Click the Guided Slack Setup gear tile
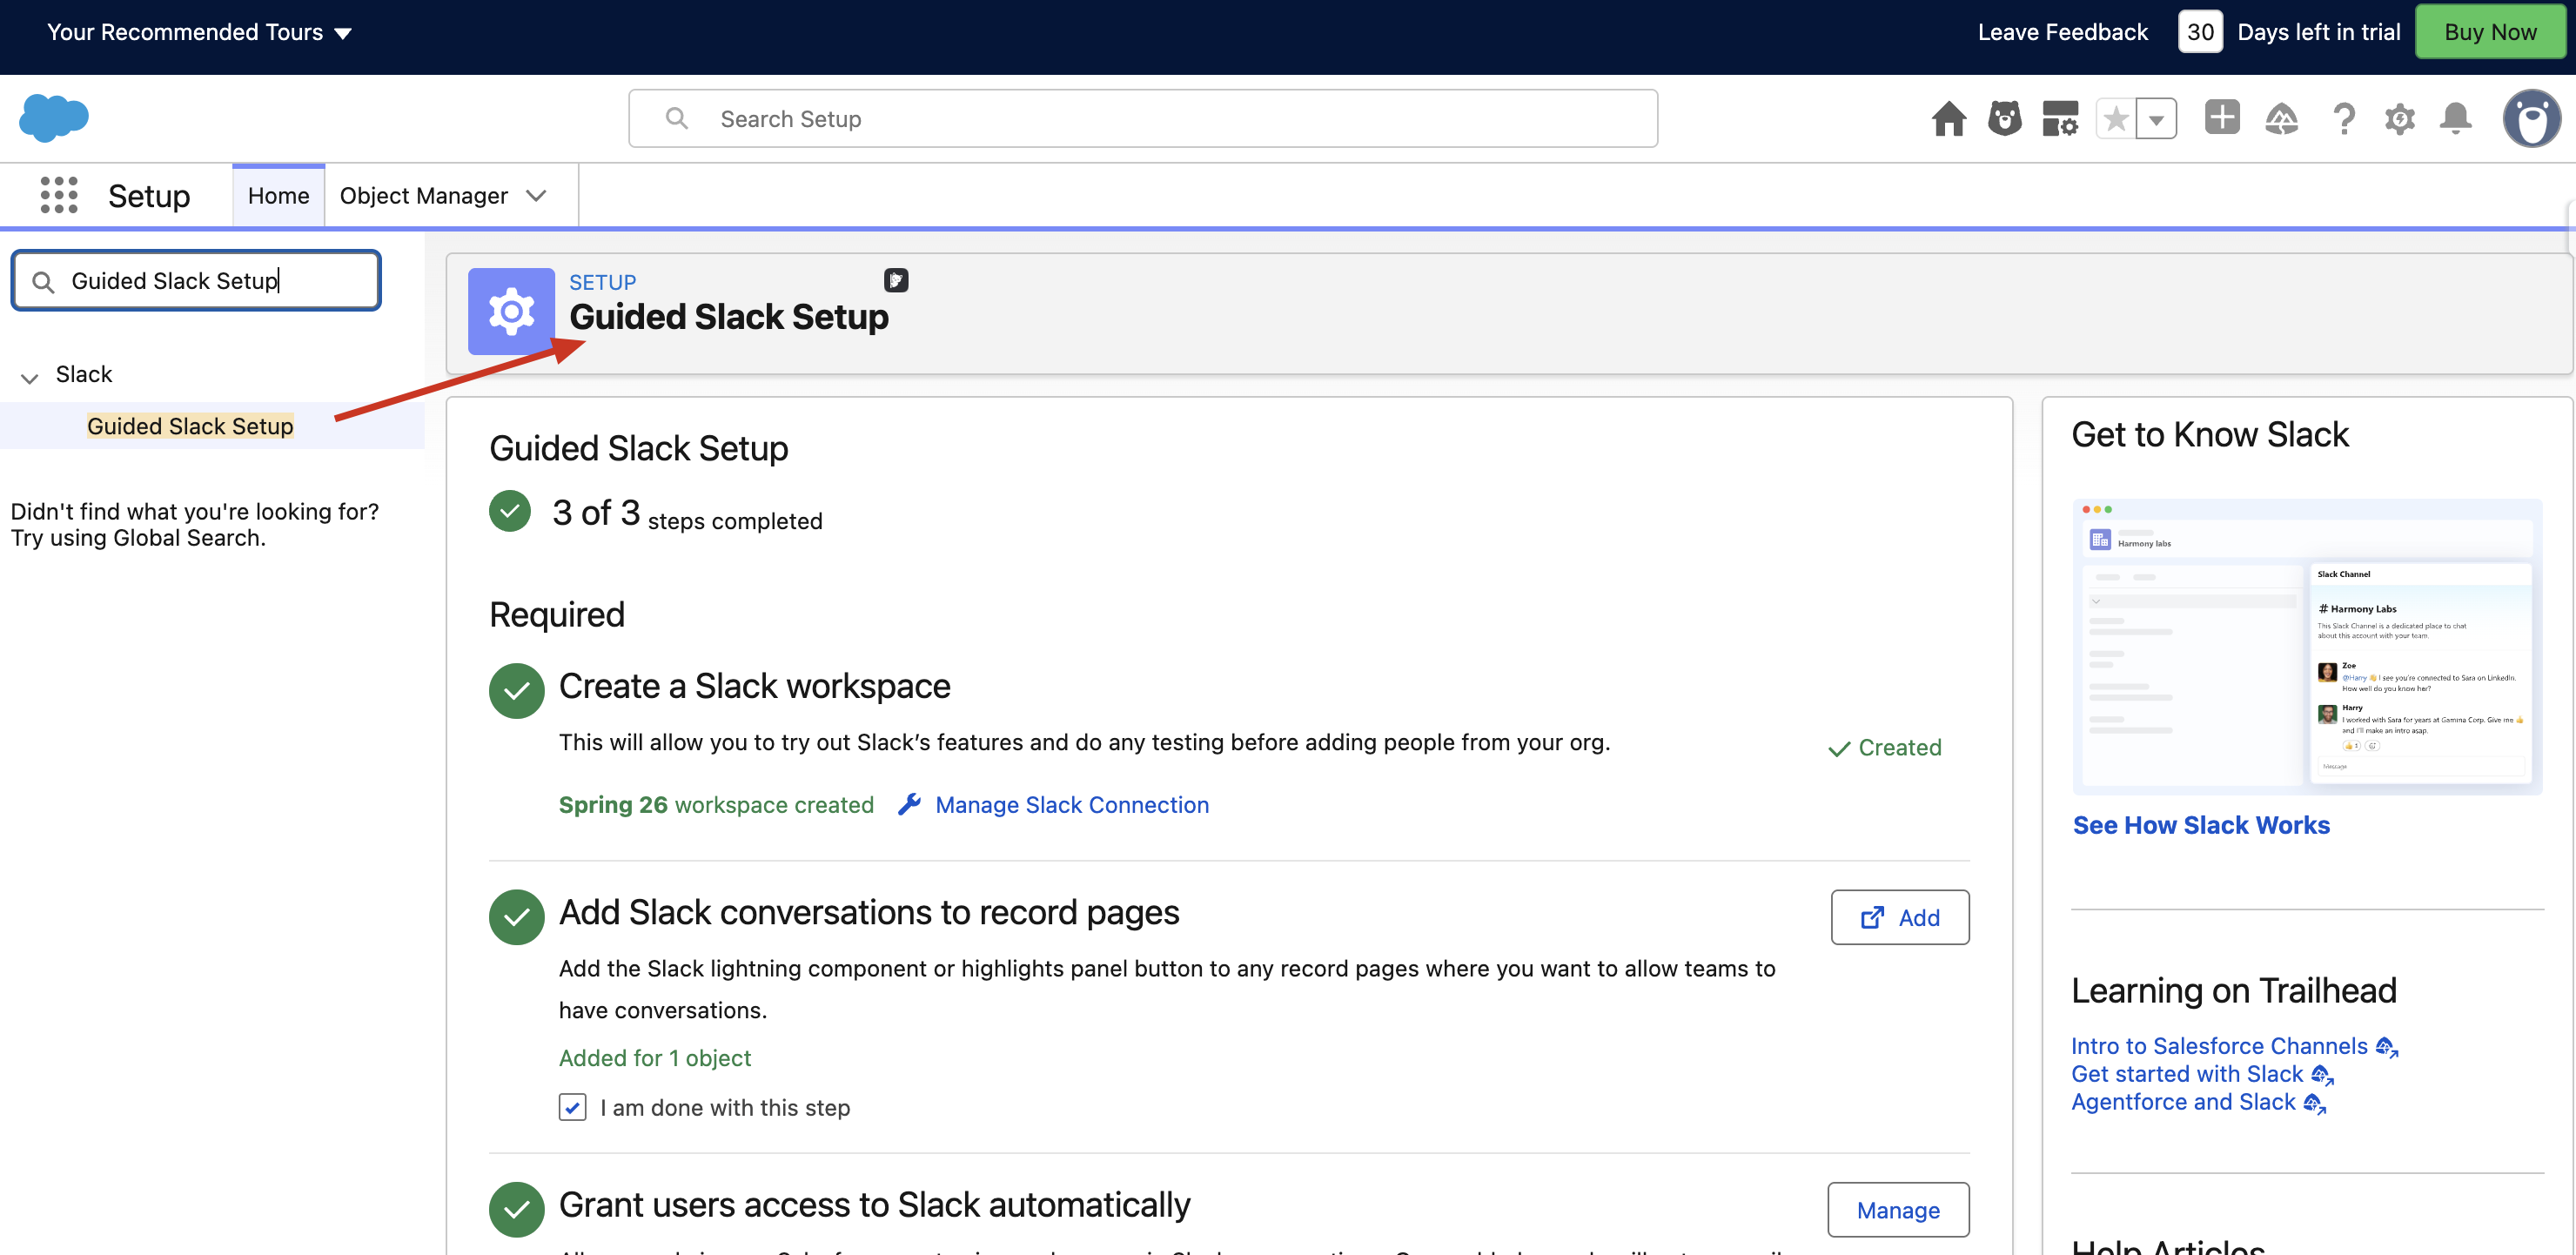Screen dimensions: 2576x1255 pyautogui.click(x=511, y=311)
